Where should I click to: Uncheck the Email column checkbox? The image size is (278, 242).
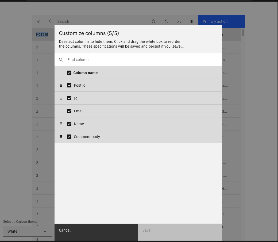point(69,111)
